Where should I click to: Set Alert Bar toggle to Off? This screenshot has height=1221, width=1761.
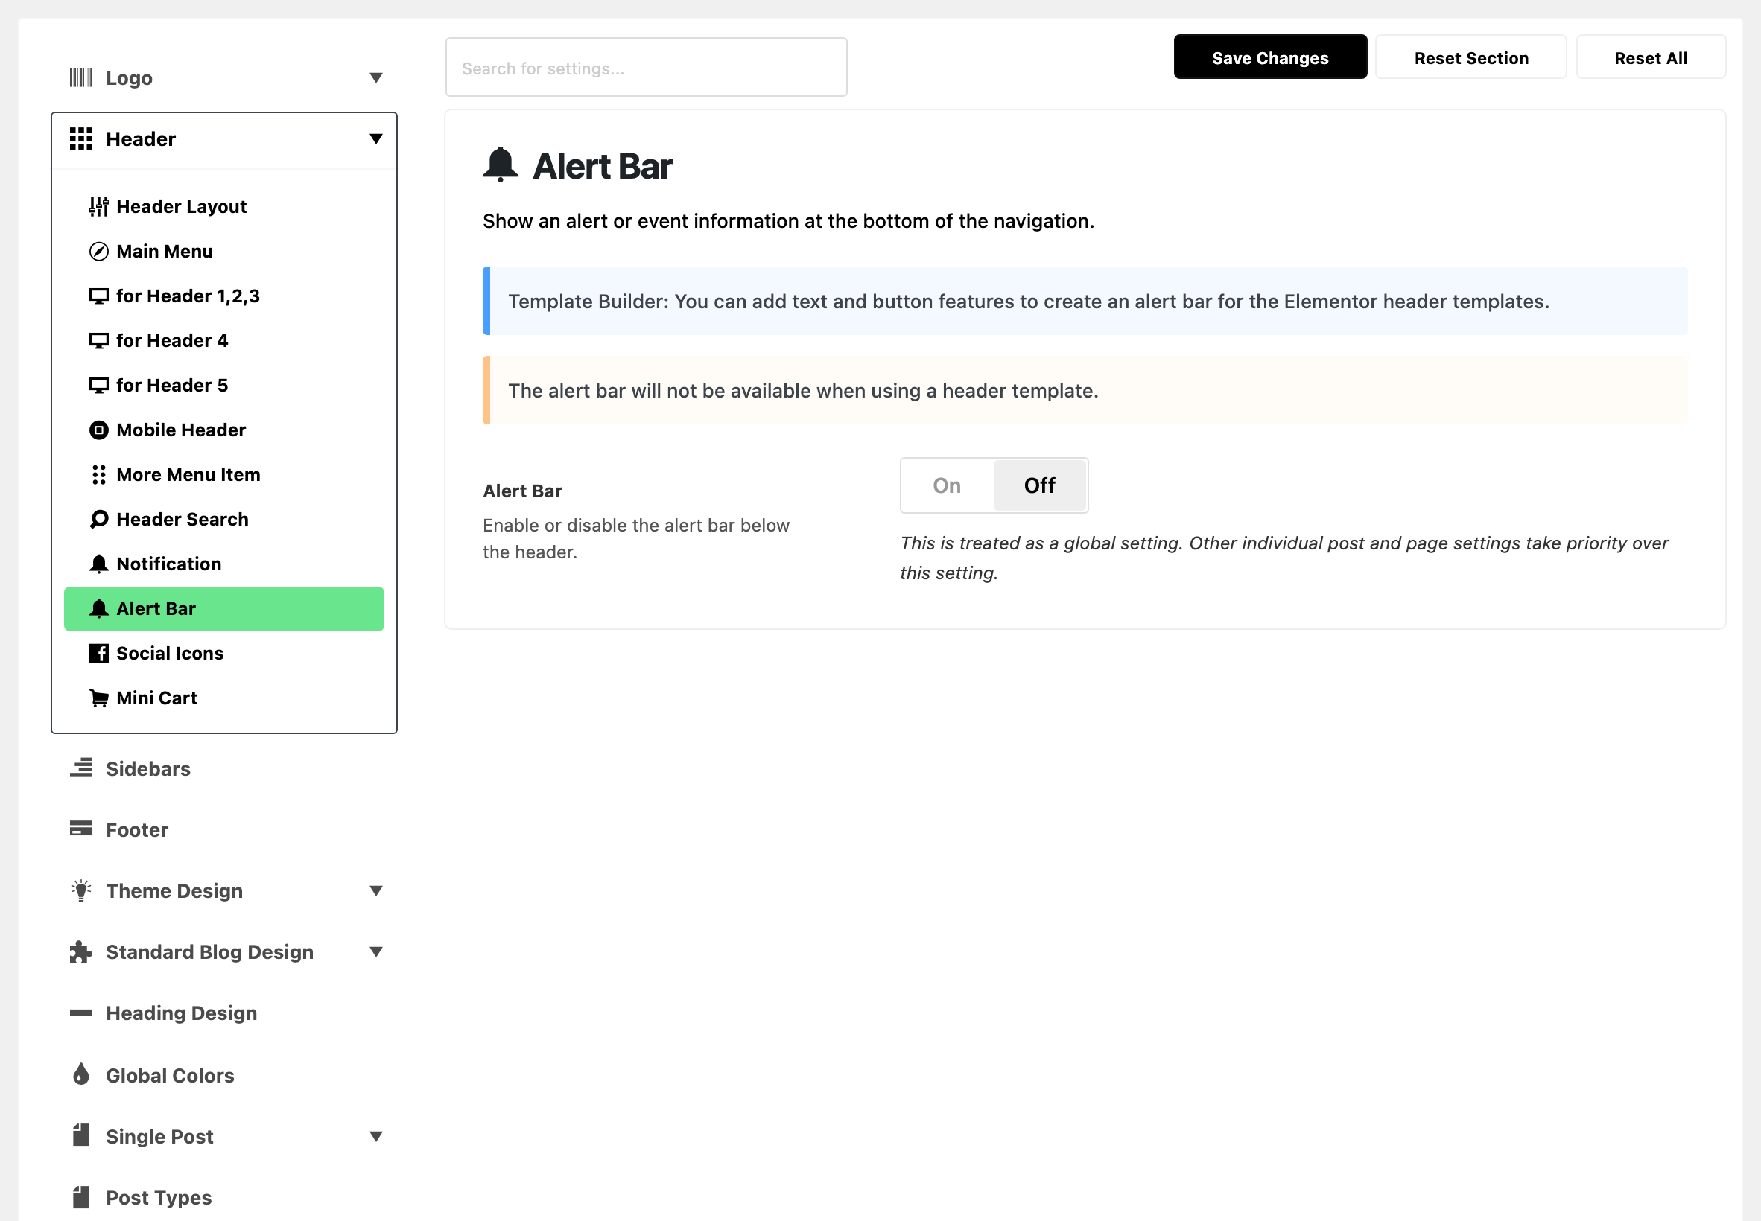[1039, 486]
